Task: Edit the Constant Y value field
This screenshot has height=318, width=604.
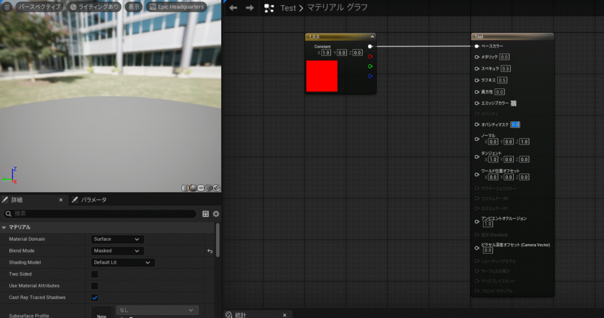Action: tap(342, 53)
